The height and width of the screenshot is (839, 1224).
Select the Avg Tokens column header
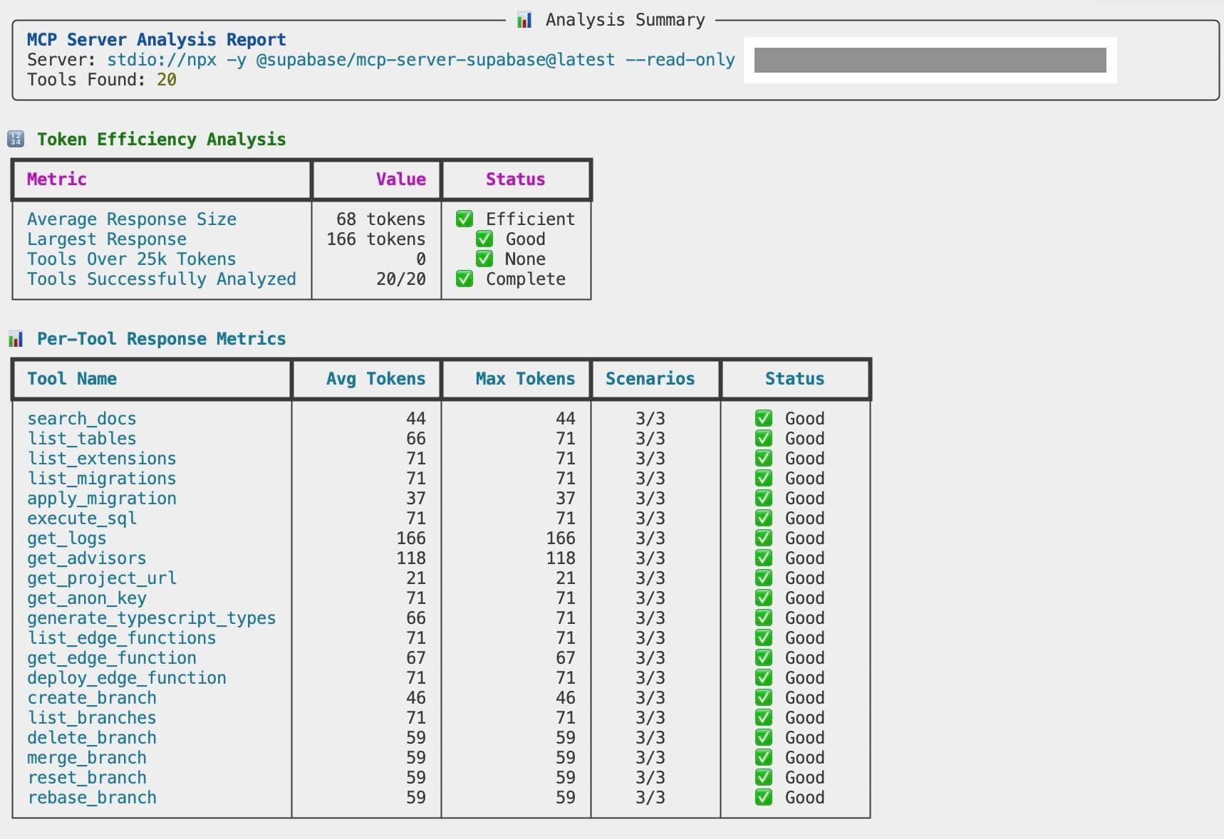pos(375,379)
